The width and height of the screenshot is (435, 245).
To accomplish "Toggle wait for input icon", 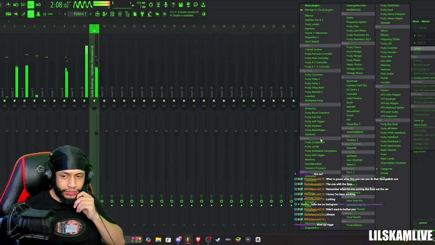I will [x=16, y=5].
